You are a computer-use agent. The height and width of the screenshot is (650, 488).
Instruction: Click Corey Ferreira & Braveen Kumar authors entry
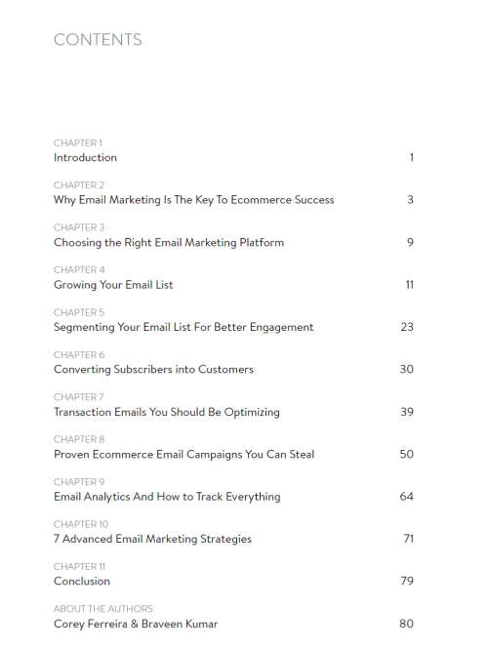136,624
